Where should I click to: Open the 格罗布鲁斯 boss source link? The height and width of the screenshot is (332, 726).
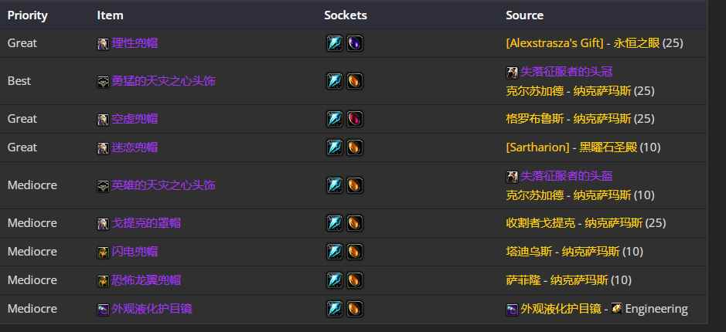coord(529,119)
